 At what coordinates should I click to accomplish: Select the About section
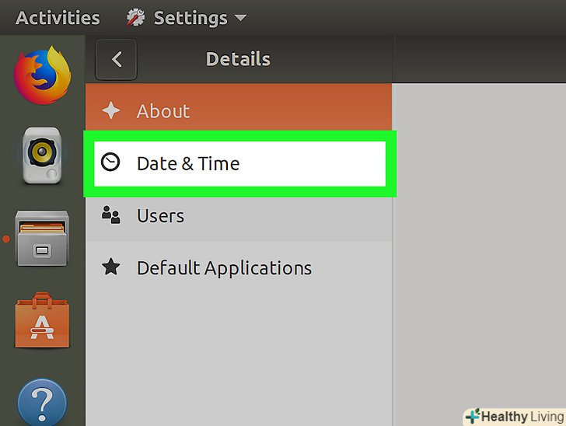click(x=163, y=111)
